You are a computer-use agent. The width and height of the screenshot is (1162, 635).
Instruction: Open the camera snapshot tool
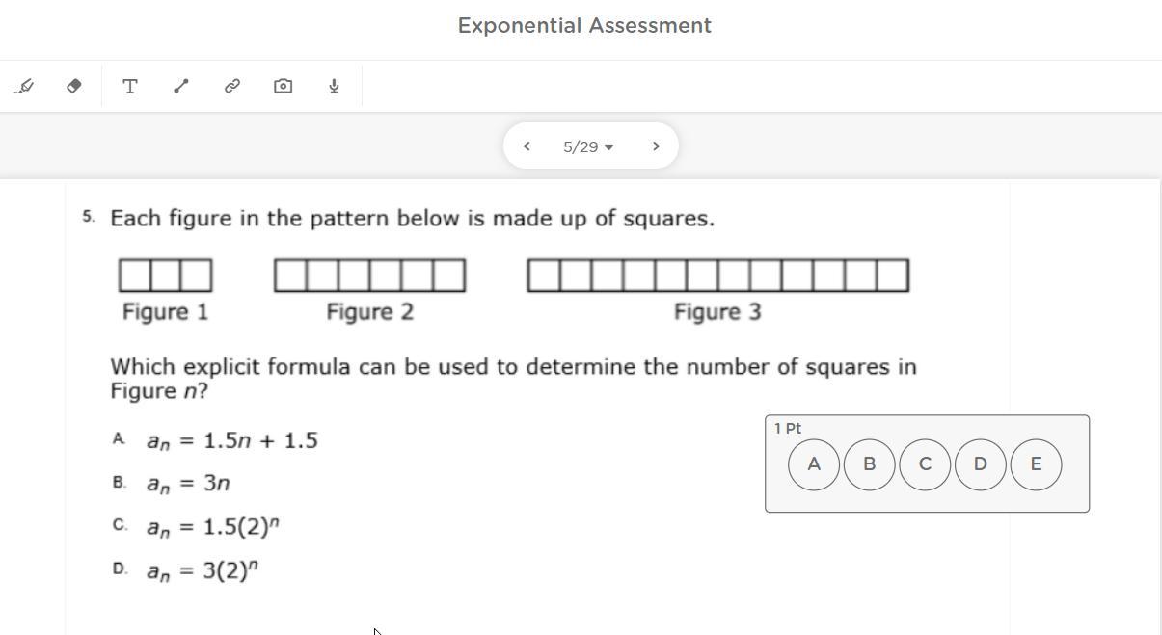[x=283, y=87]
